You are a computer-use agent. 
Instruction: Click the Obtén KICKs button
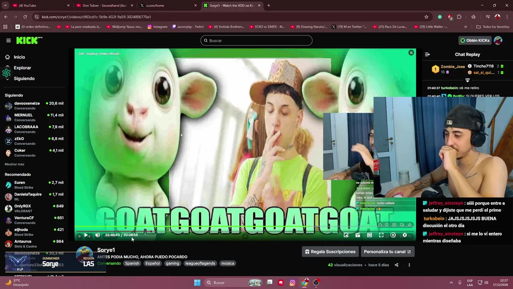[475, 41]
